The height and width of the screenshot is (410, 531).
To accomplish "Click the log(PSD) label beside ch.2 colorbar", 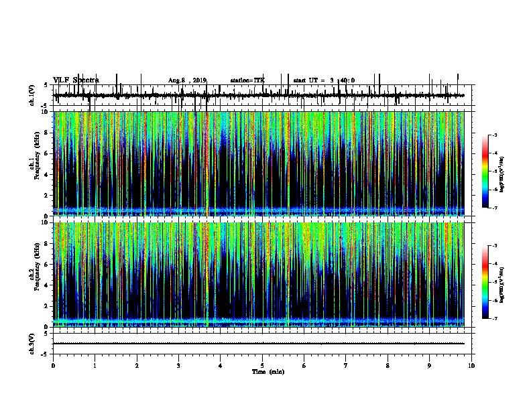I will click(x=501, y=285).
